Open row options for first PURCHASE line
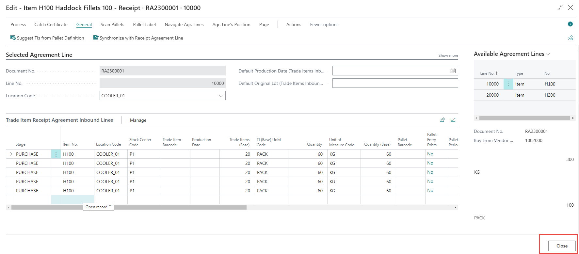 click(x=56, y=154)
